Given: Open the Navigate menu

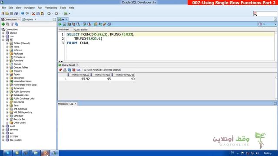Looking at the screenshot, I should click(x=30, y=8).
